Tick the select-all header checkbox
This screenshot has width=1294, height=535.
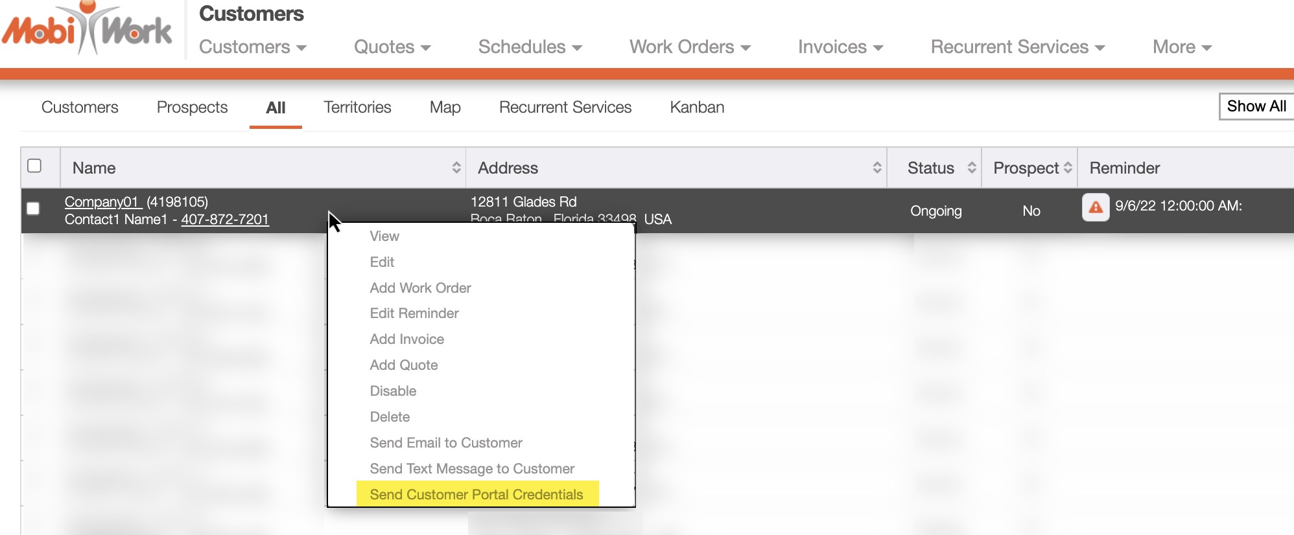[34, 166]
